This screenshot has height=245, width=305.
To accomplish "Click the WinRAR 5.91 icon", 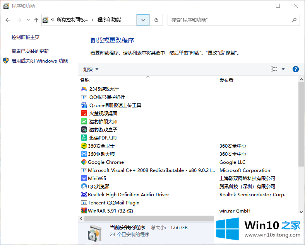I will [84, 211].
